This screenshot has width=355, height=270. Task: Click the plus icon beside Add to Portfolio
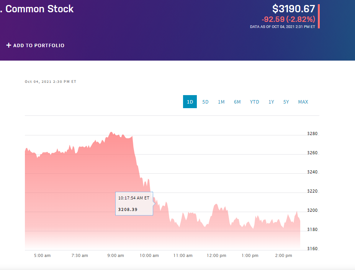(x=9, y=45)
